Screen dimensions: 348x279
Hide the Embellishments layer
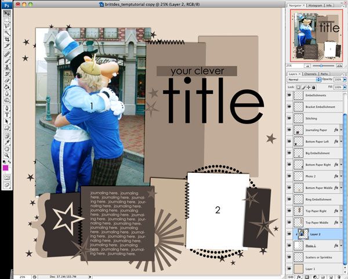click(x=289, y=95)
